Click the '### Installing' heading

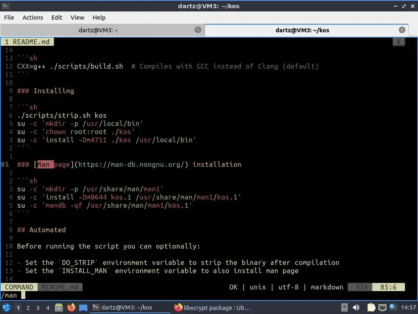tap(46, 91)
